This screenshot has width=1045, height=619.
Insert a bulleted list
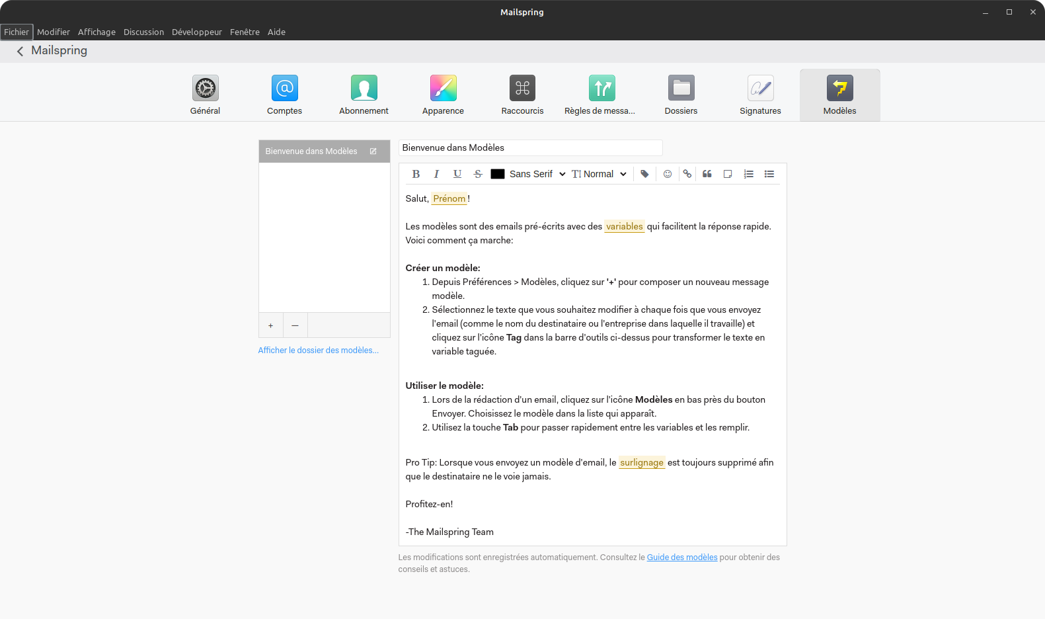click(x=769, y=174)
